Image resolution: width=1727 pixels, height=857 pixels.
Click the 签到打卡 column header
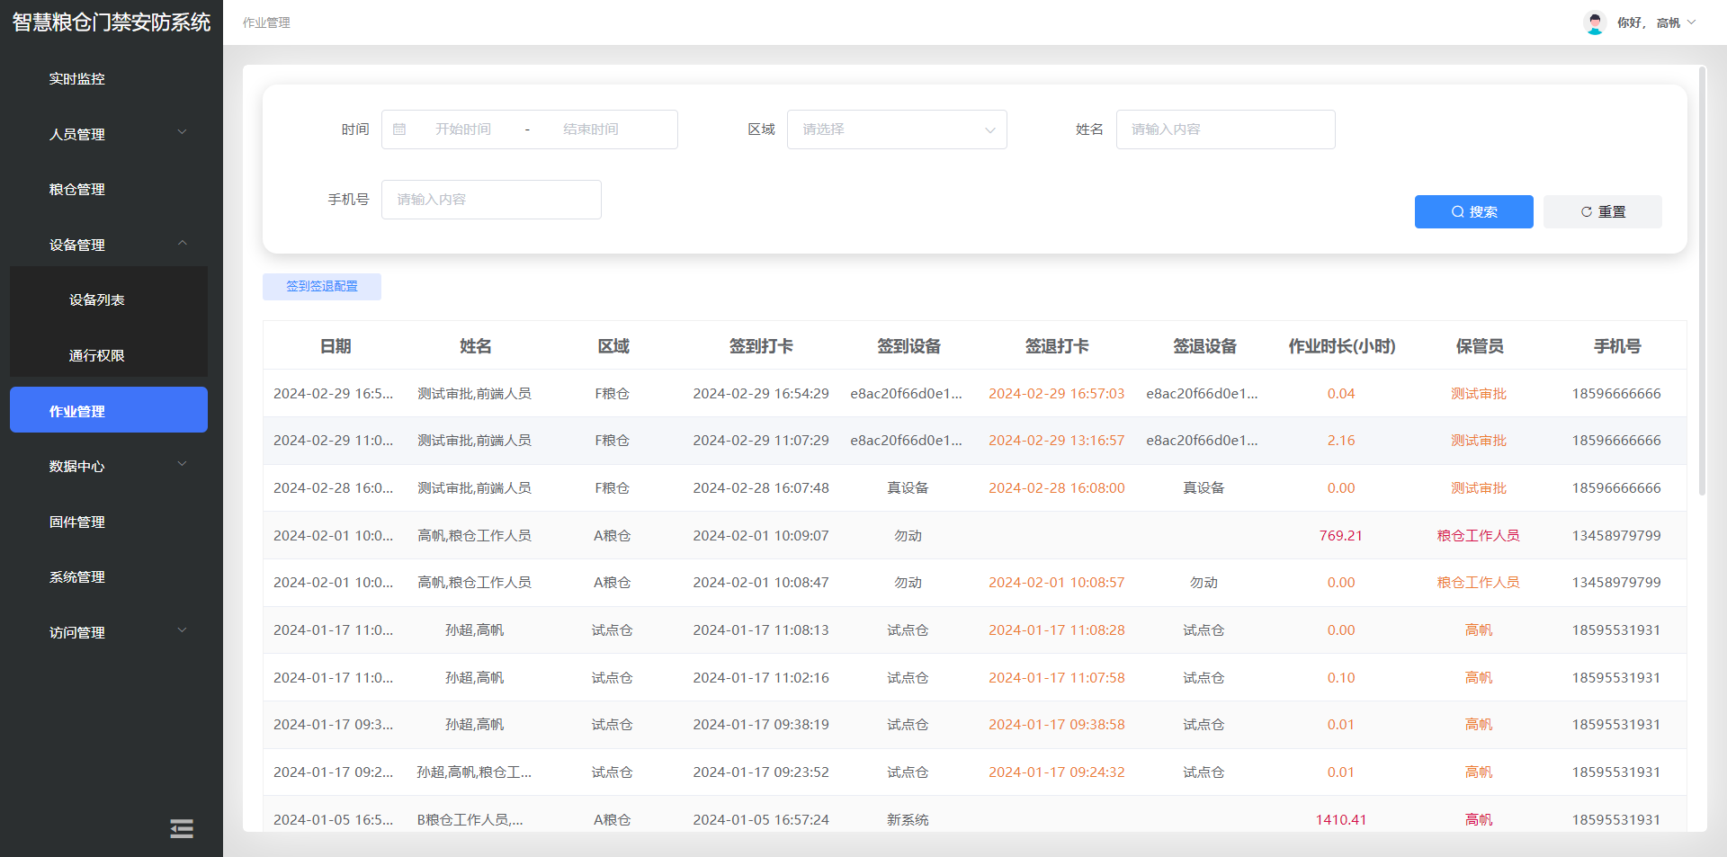coord(761,346)
